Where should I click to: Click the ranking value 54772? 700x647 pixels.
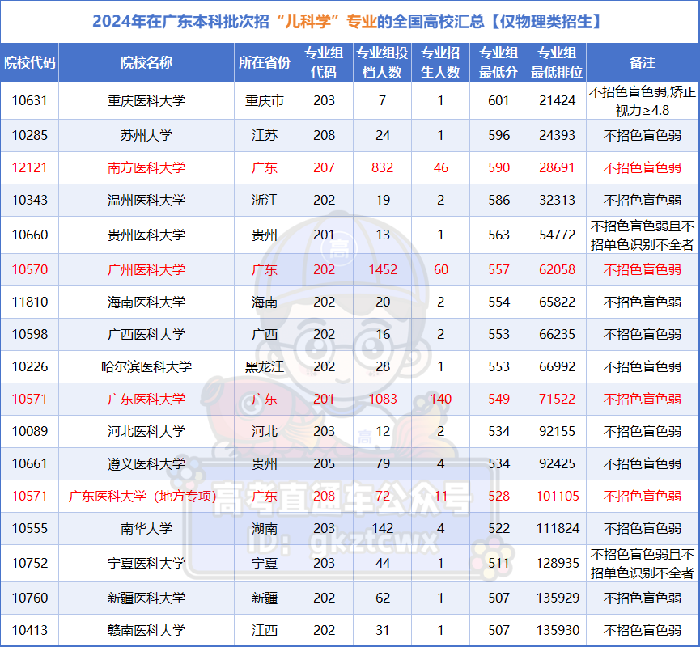tap(557, 235)
